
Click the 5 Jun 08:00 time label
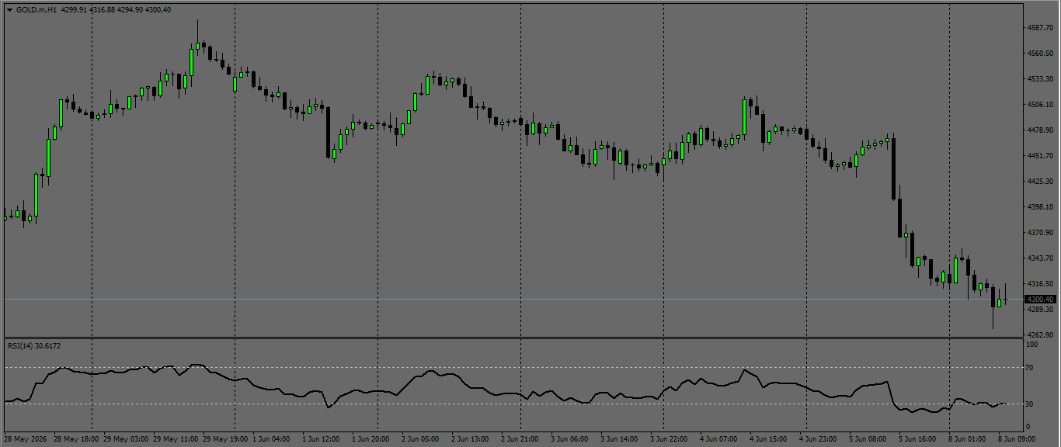point(868,439)
